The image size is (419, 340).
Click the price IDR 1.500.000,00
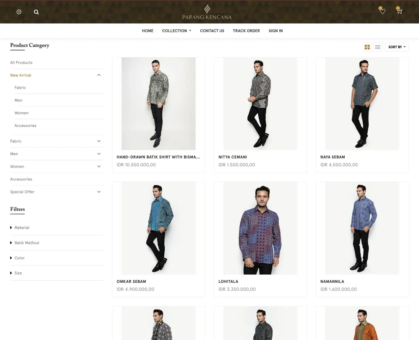point(237,165)
